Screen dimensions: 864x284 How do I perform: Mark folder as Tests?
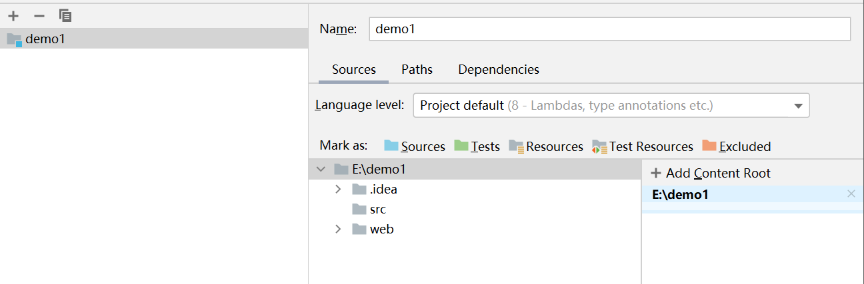point(477,146)
